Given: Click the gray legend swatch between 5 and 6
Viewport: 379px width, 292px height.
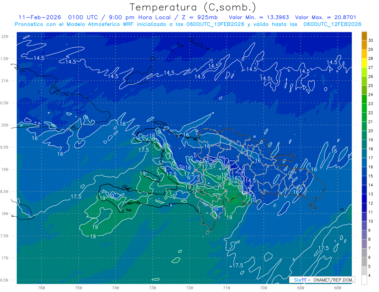Looking at the screenshot, I should coord(364,262).
